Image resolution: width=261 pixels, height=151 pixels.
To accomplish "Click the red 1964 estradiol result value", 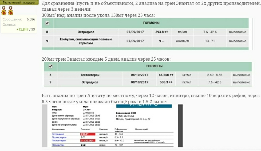I will click(88, 134).
